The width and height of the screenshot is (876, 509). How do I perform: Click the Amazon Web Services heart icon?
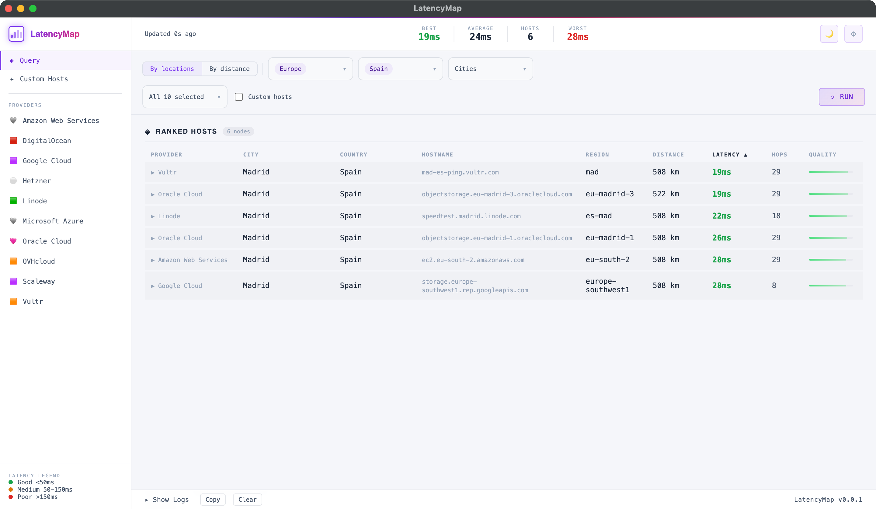coord(13,120)
